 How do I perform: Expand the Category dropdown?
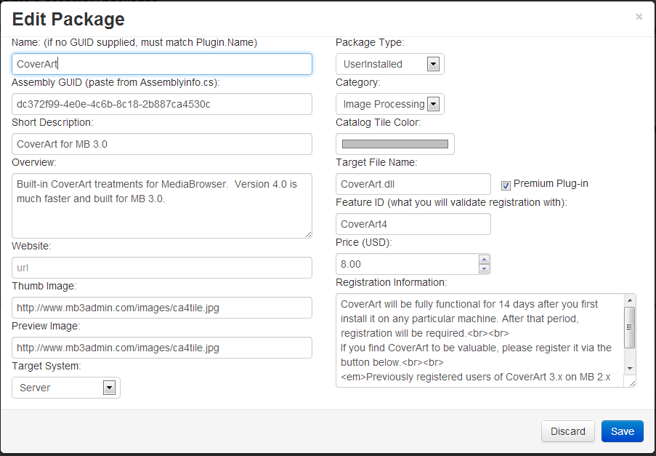(433, 104)
